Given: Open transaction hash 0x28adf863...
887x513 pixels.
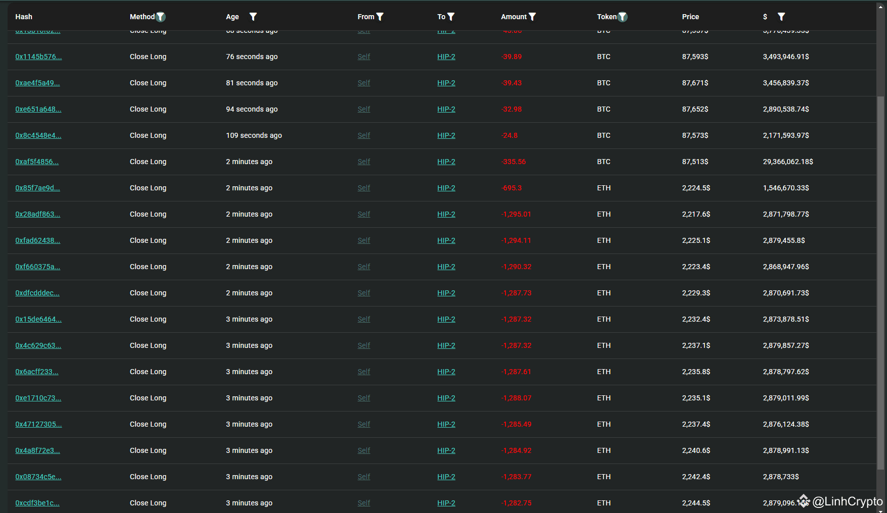Looking at the screenshot, I should tap(37, 214).
